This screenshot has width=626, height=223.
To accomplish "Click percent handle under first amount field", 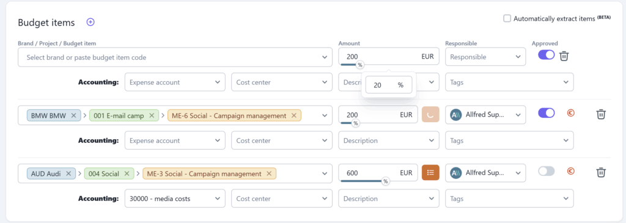I will coord(360,65).
